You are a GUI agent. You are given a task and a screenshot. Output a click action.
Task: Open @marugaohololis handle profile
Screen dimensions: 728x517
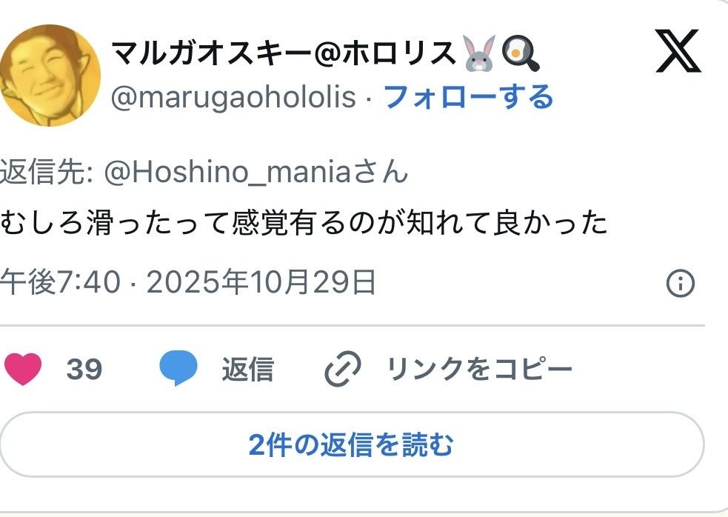(233, 97)
